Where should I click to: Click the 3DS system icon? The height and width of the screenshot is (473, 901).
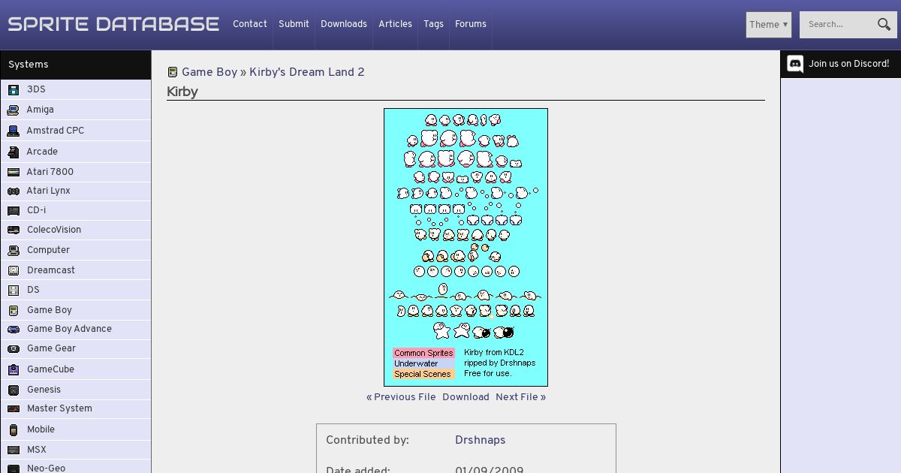coord(14,89)
